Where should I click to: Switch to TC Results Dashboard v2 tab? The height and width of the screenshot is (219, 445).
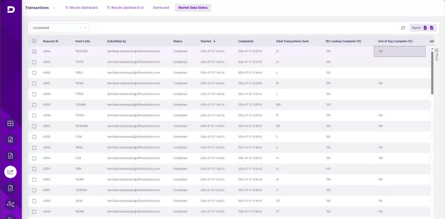[x=125, y=8]
